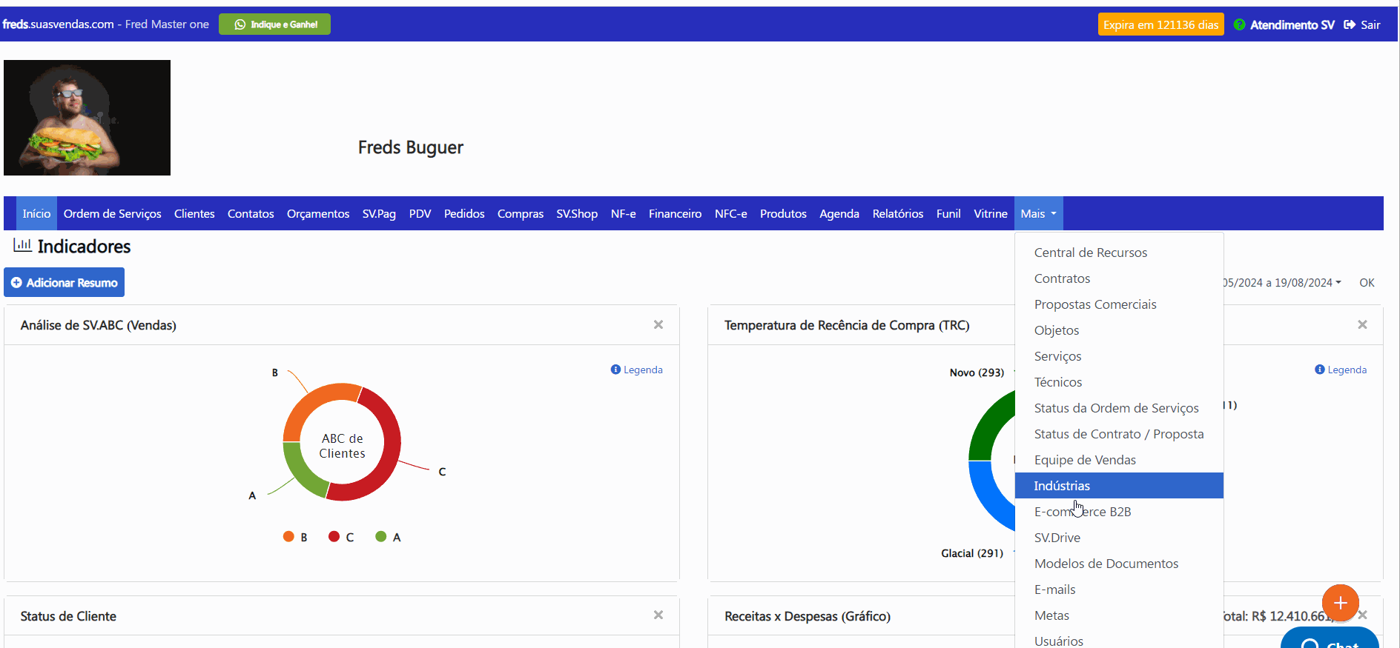Select Técnicos from the dropdown
This screenshot has height=648, width=1400.
[x=1119, y=382]
